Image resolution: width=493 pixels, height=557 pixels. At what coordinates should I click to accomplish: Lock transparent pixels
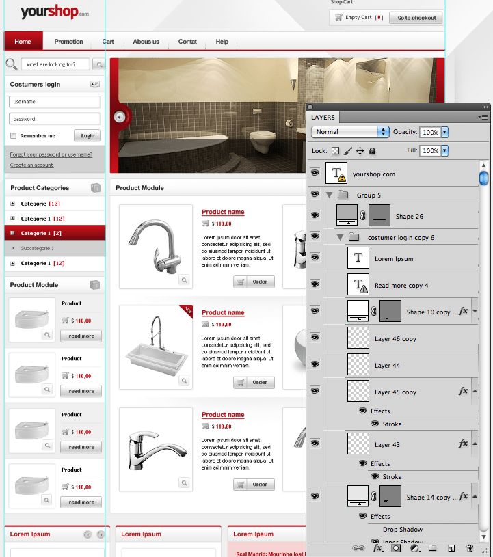pyautogui.click(x=335, y=151)
